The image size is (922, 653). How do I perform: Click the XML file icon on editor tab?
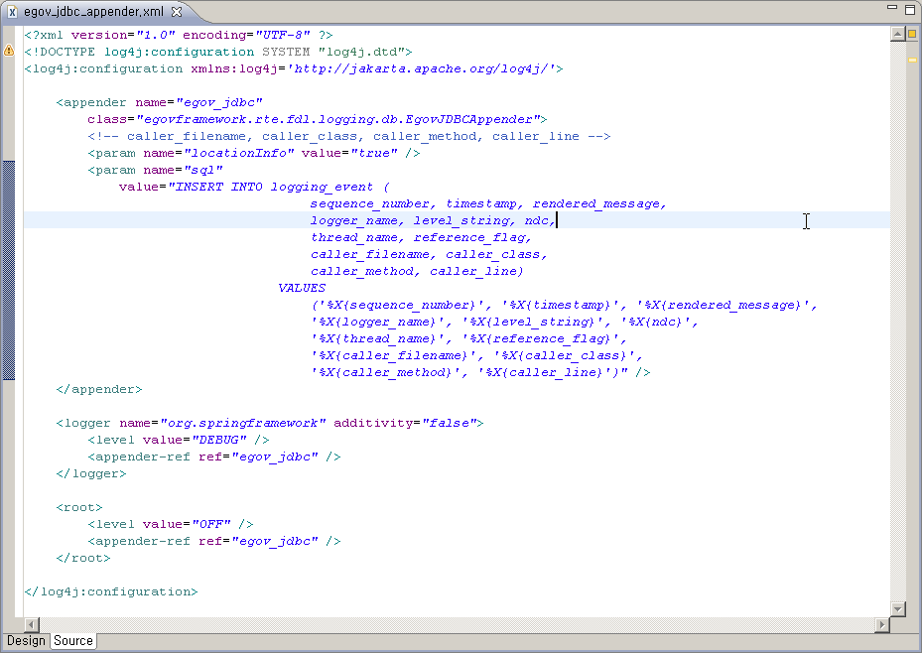13,11
